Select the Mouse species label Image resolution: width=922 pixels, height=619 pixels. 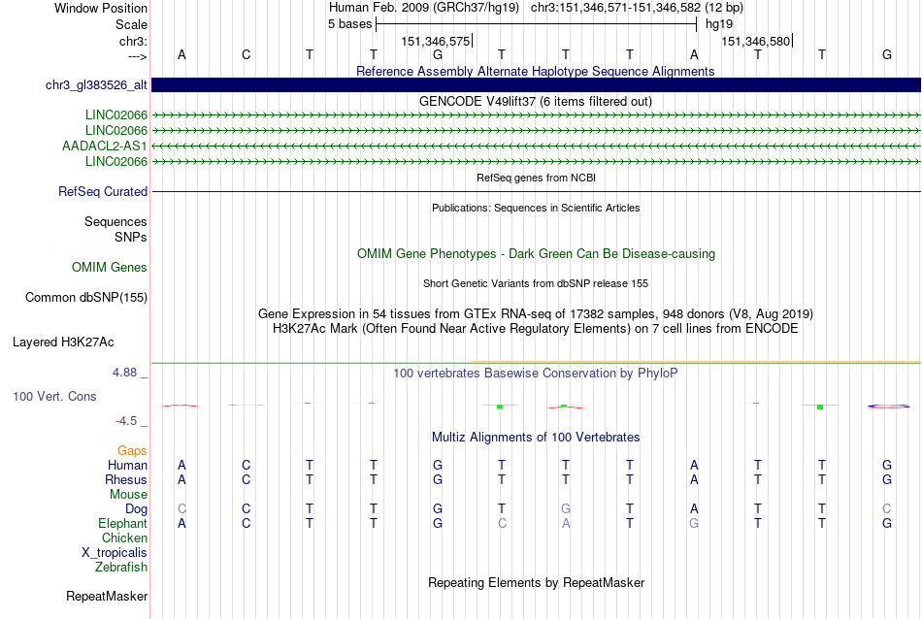pyautogui.click(x=128, y=495)
